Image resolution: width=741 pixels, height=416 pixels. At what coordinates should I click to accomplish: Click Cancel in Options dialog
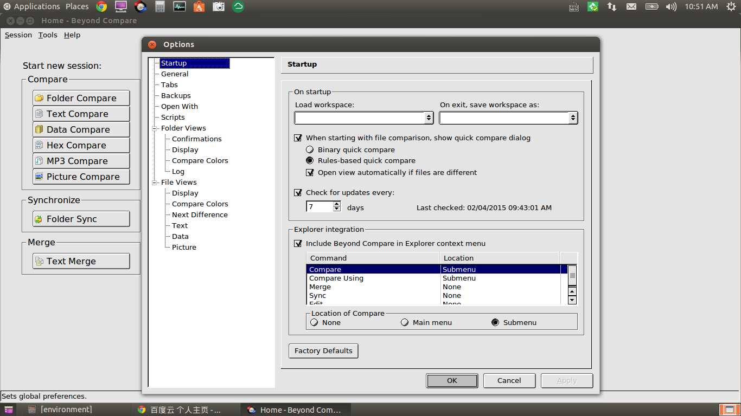(x=509, y=381)
